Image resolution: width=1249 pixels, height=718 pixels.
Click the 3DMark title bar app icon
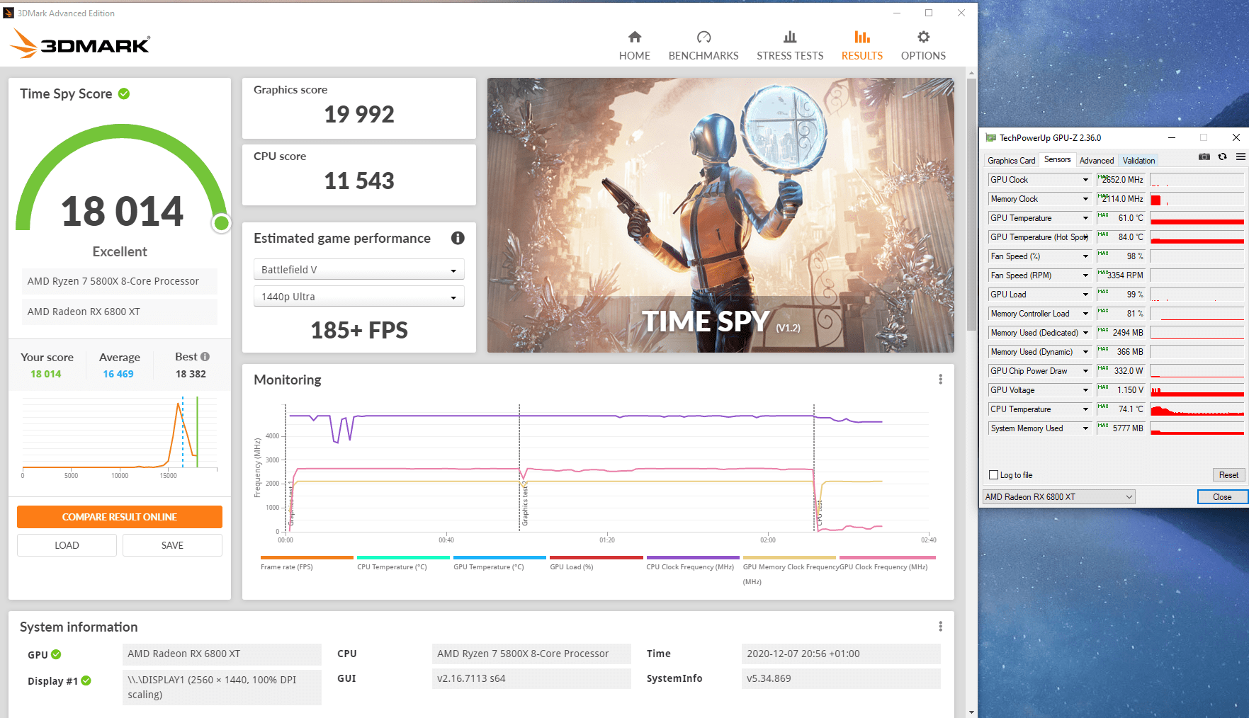[x=9, y=13]
